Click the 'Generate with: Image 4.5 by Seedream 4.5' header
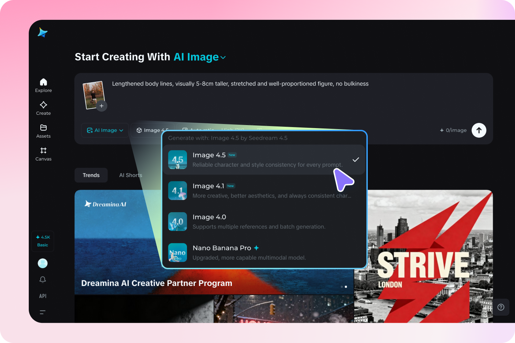 [228, 138]
